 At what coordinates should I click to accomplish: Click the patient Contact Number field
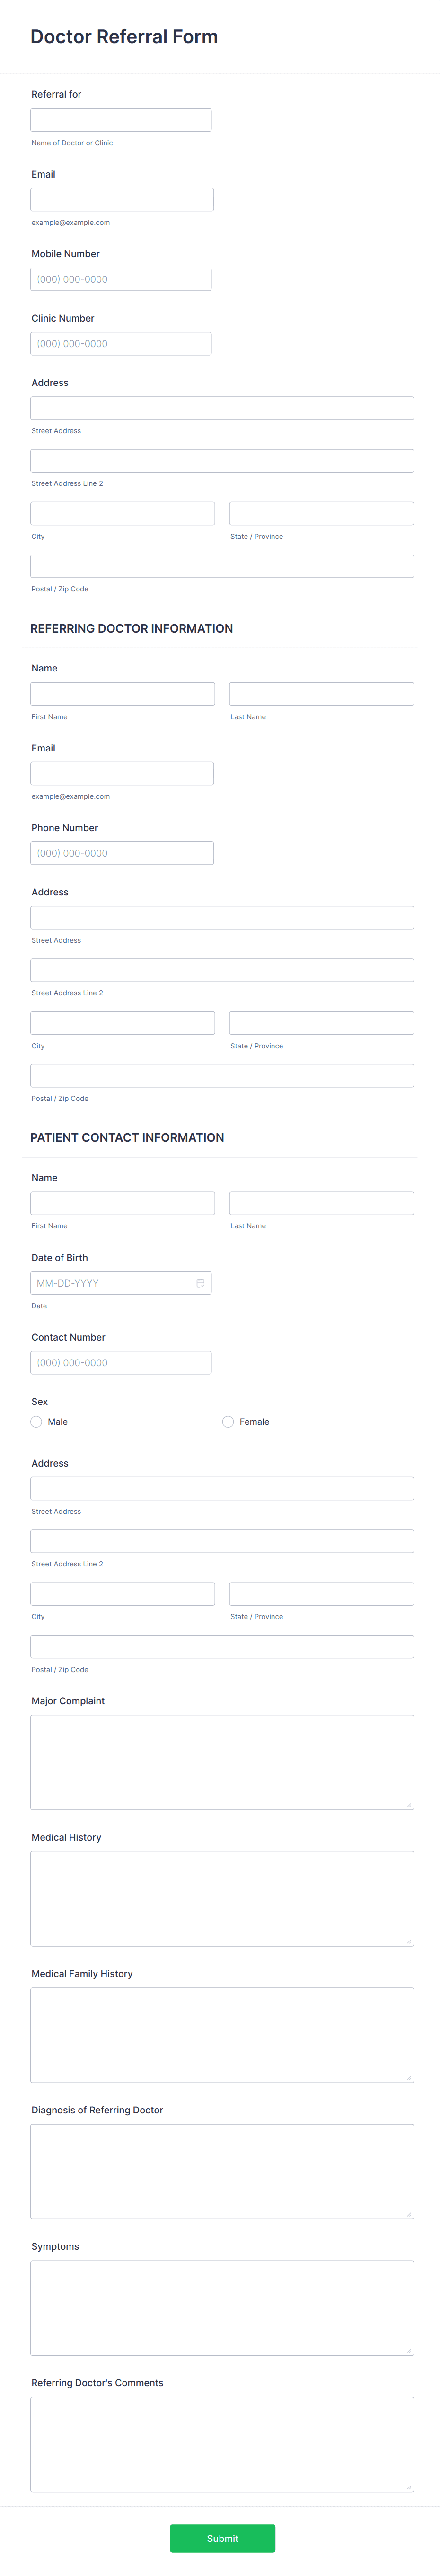click(121, 1363)
